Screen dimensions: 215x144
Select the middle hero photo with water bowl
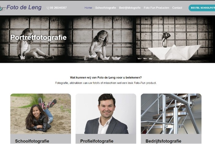coord(100,39)
